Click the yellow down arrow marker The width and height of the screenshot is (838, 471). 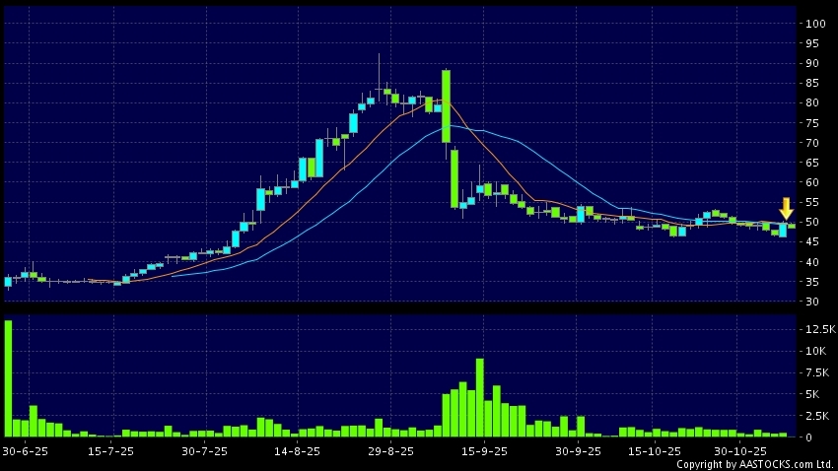786,209
